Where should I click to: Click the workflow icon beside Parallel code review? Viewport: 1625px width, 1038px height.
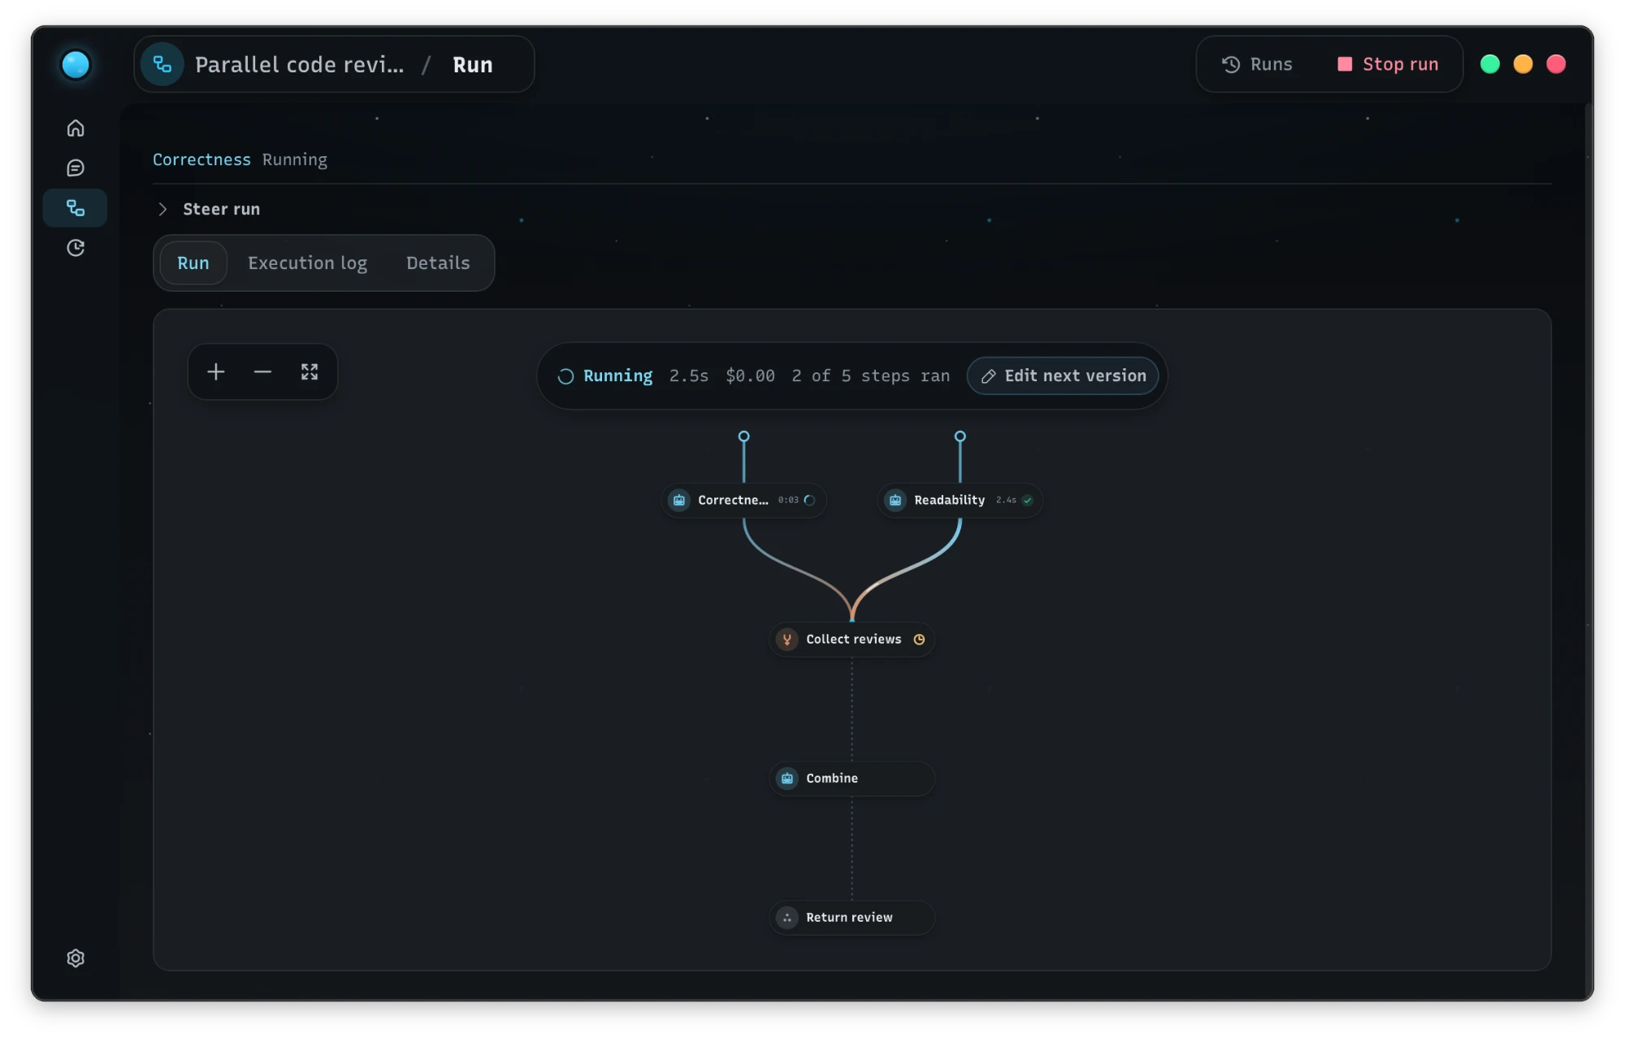(162, 64)
